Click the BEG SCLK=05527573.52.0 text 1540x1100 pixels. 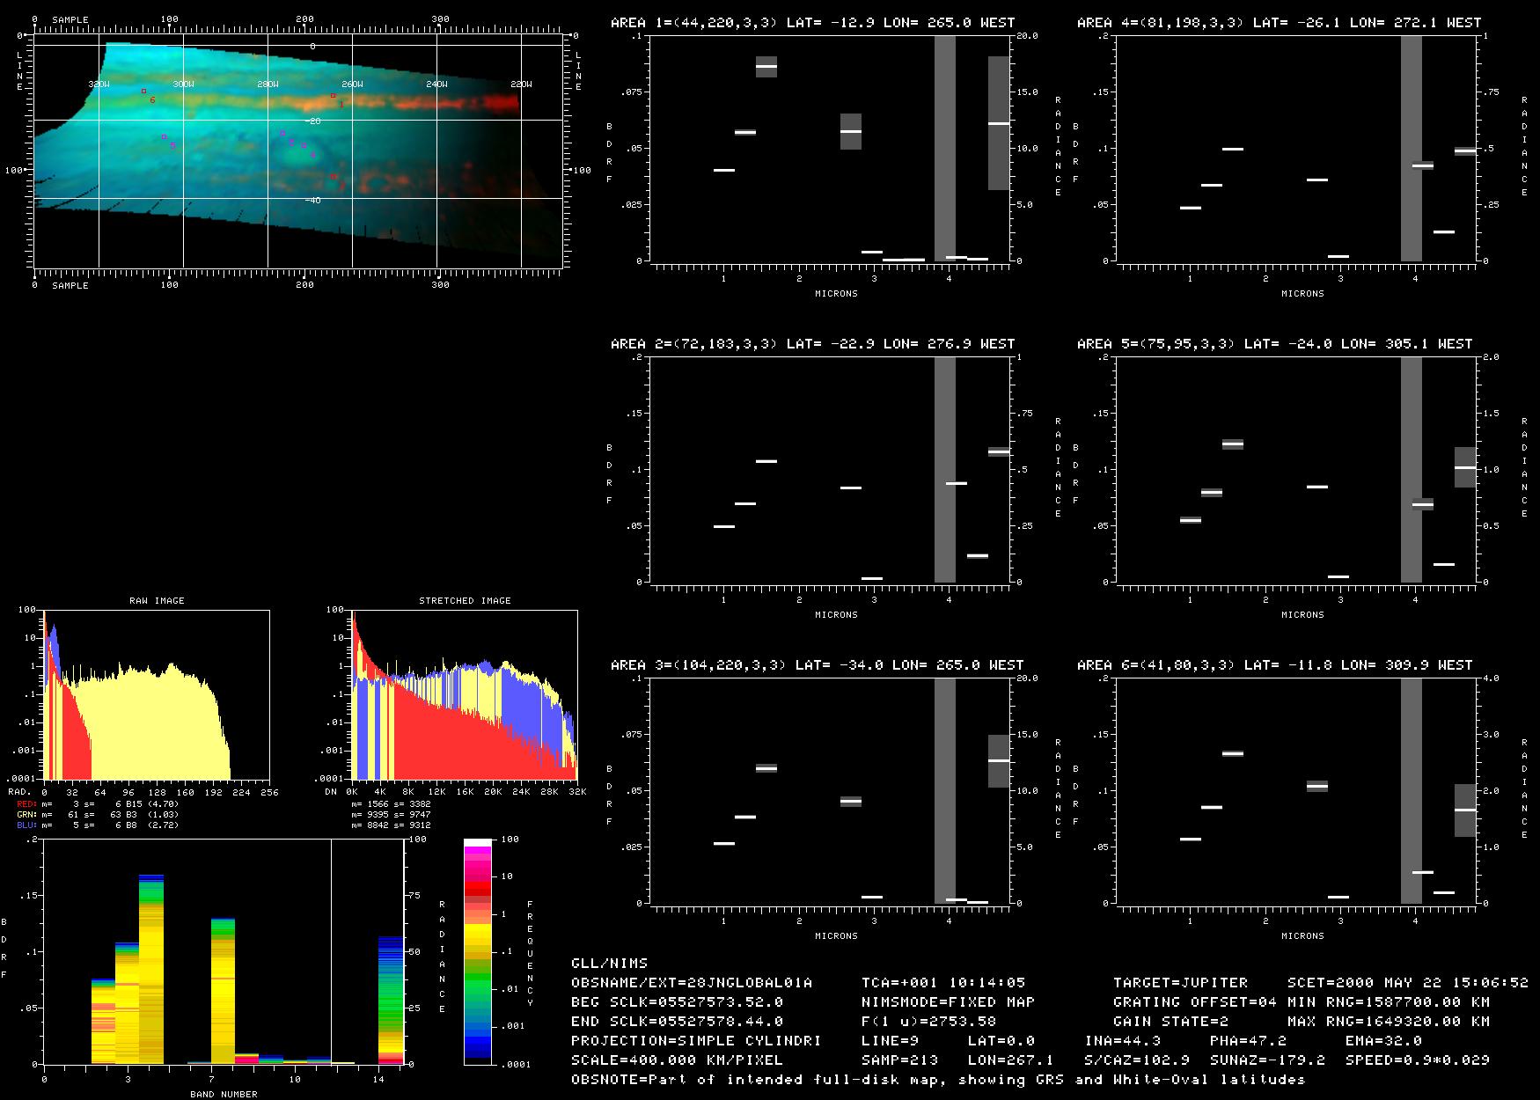[x=677, y=1001]
